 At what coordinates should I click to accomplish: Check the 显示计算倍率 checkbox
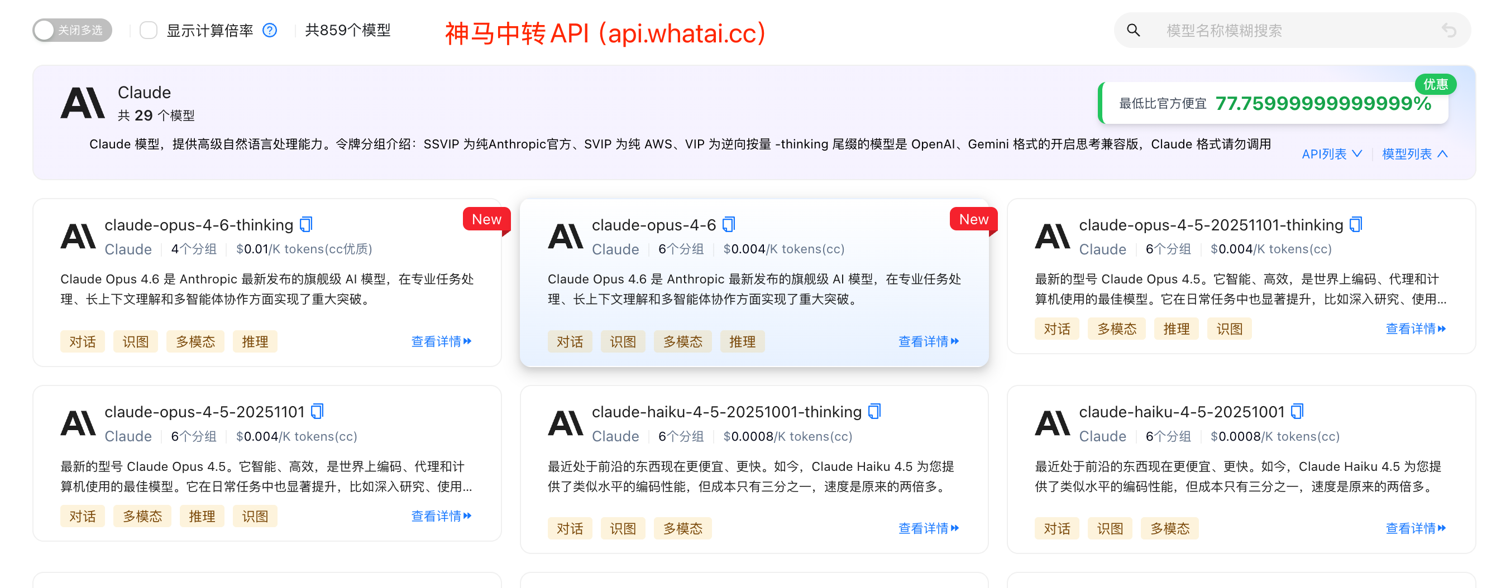click(149, 30)
